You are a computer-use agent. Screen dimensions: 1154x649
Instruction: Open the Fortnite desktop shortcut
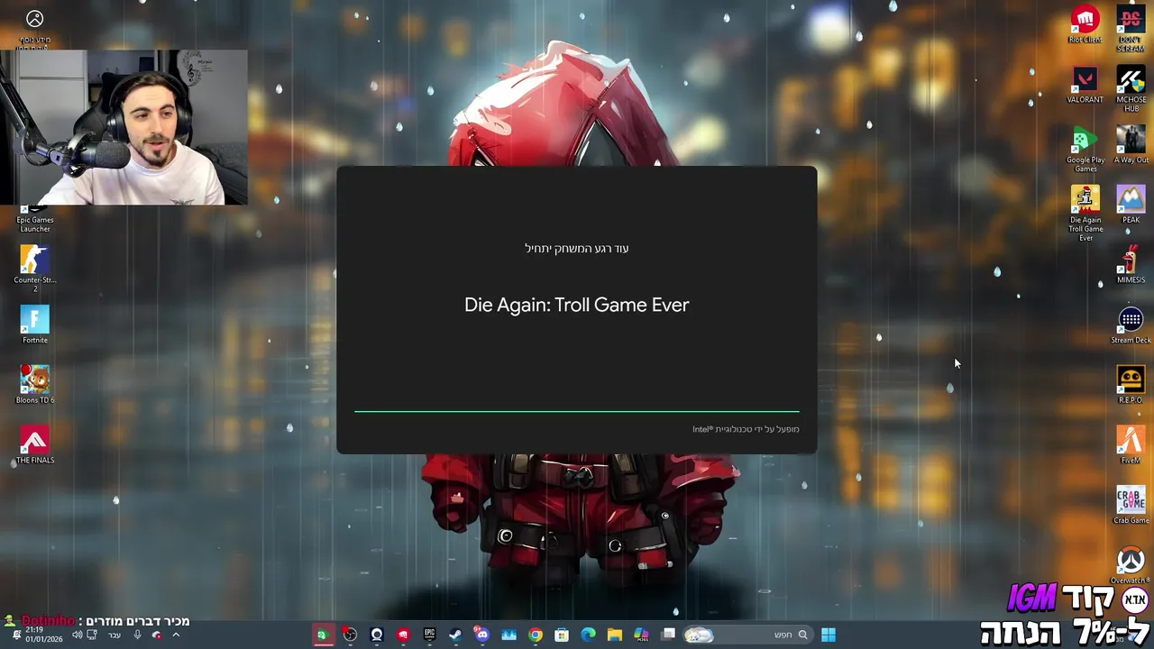[x=35, y=325]
